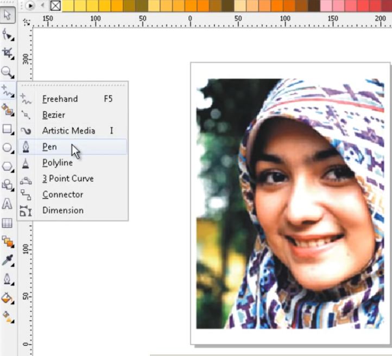Select the Polygon tool
Viewport: 392px width, 356px height.
pos(8,167)
